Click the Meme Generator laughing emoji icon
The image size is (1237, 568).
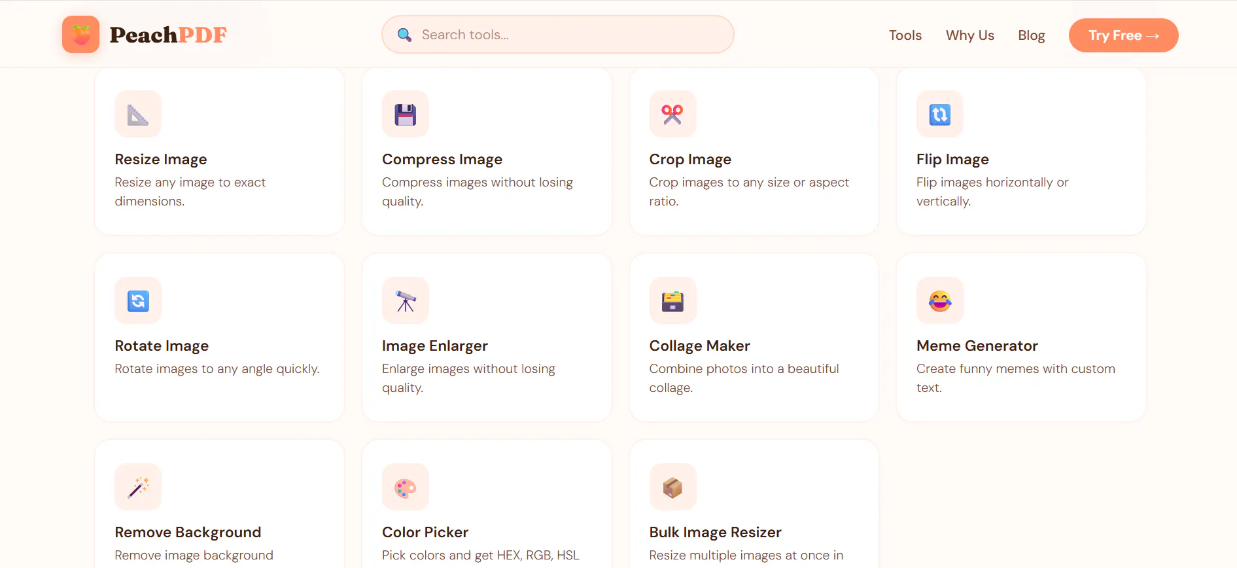point(940,301)
